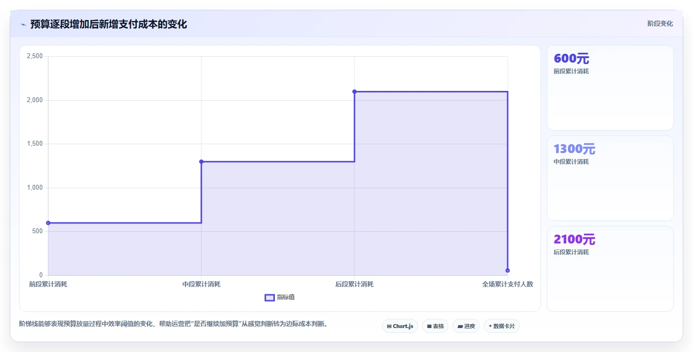Image resolution: width=693 pixels, height=352 pixels.
Task: Click x-axis label 前段累计消耗
Action: (x=48, y=284)
